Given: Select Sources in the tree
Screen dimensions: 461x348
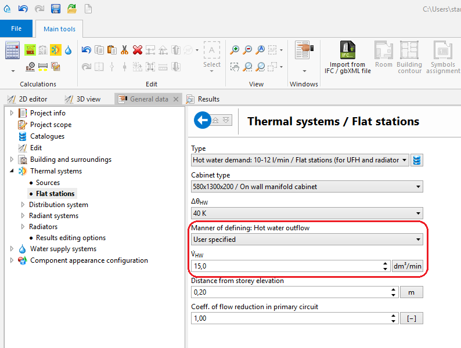Looking at the screenshot, I should (48, 183).
